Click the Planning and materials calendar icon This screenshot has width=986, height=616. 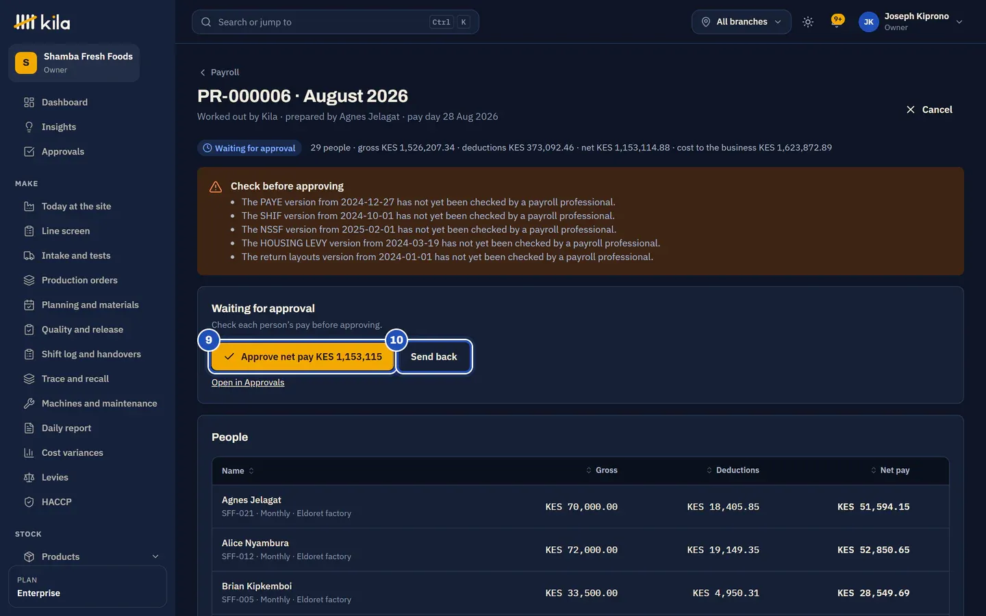29,305
